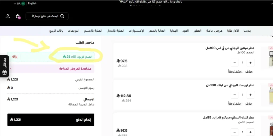
Task: Open the العناية بالجسم menu
Action: 93,31
